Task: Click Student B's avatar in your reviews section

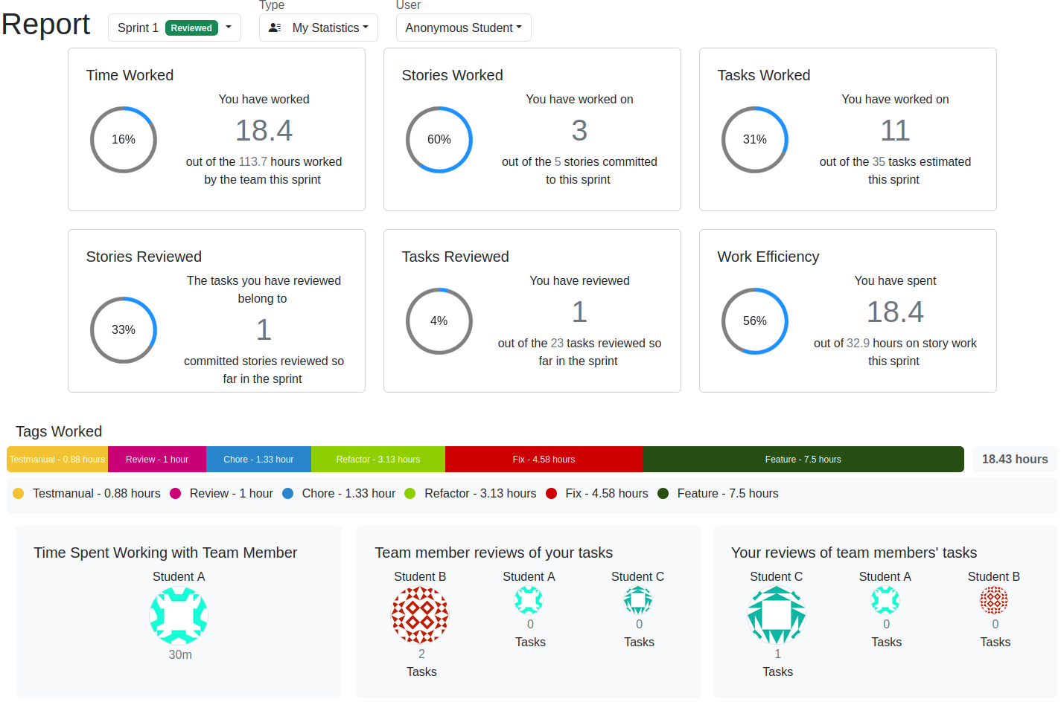Action: 993,600
